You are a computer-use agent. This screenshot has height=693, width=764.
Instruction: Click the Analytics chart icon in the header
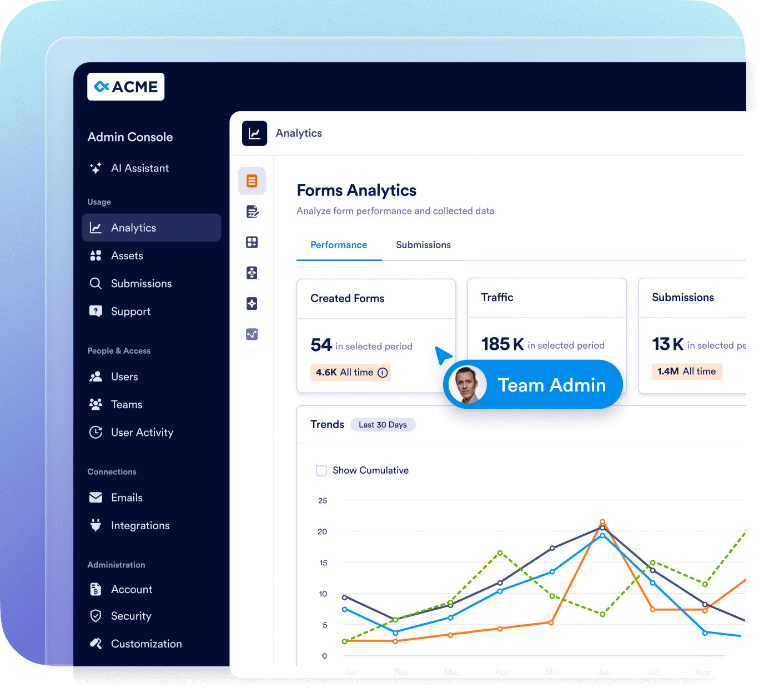(254, 133)
